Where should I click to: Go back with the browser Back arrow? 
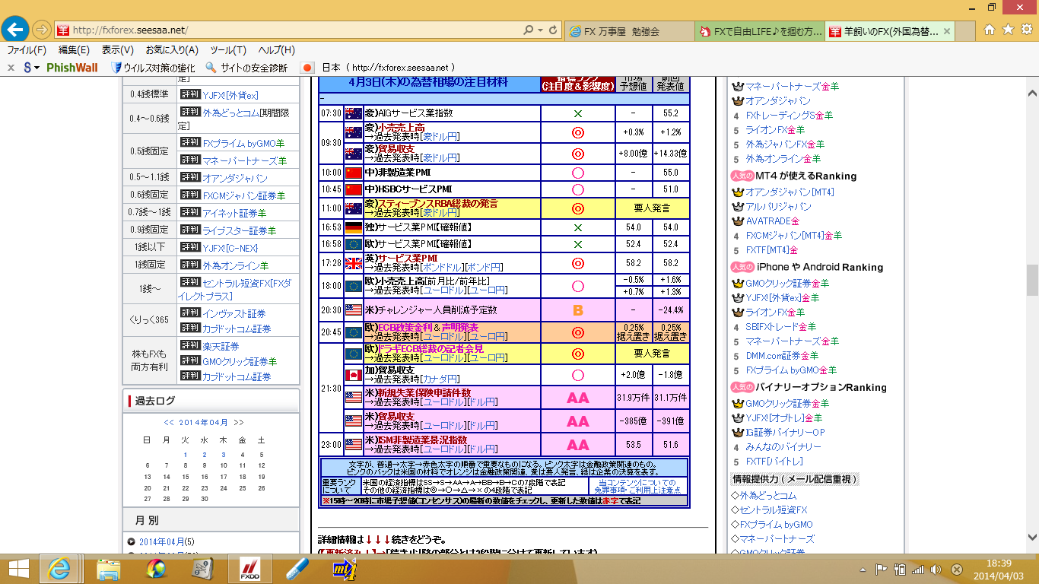point(15,30)
